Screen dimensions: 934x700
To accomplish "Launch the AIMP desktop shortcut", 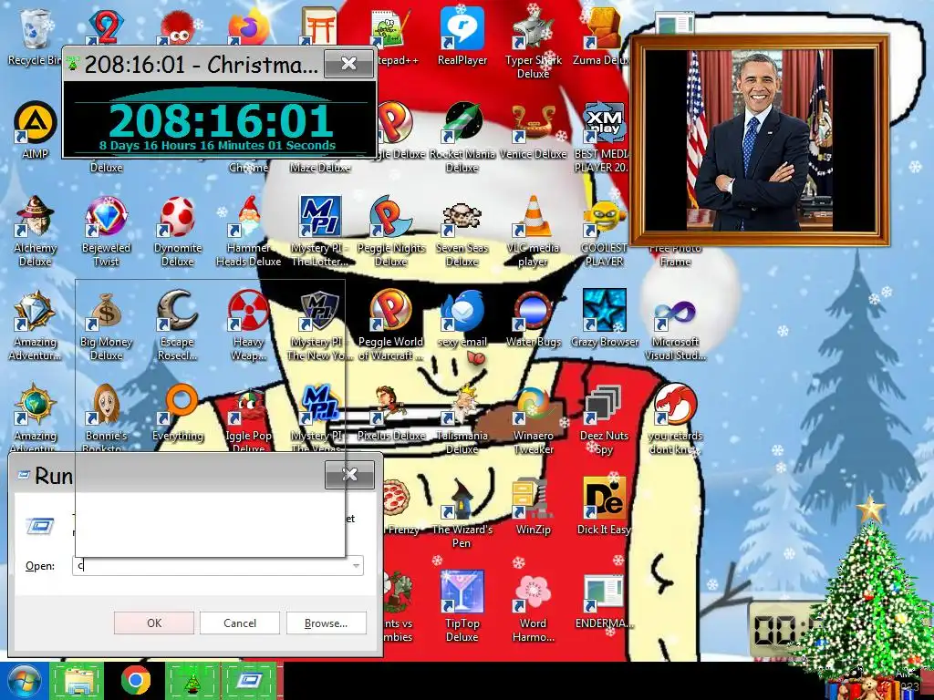I will click(36, 129).
